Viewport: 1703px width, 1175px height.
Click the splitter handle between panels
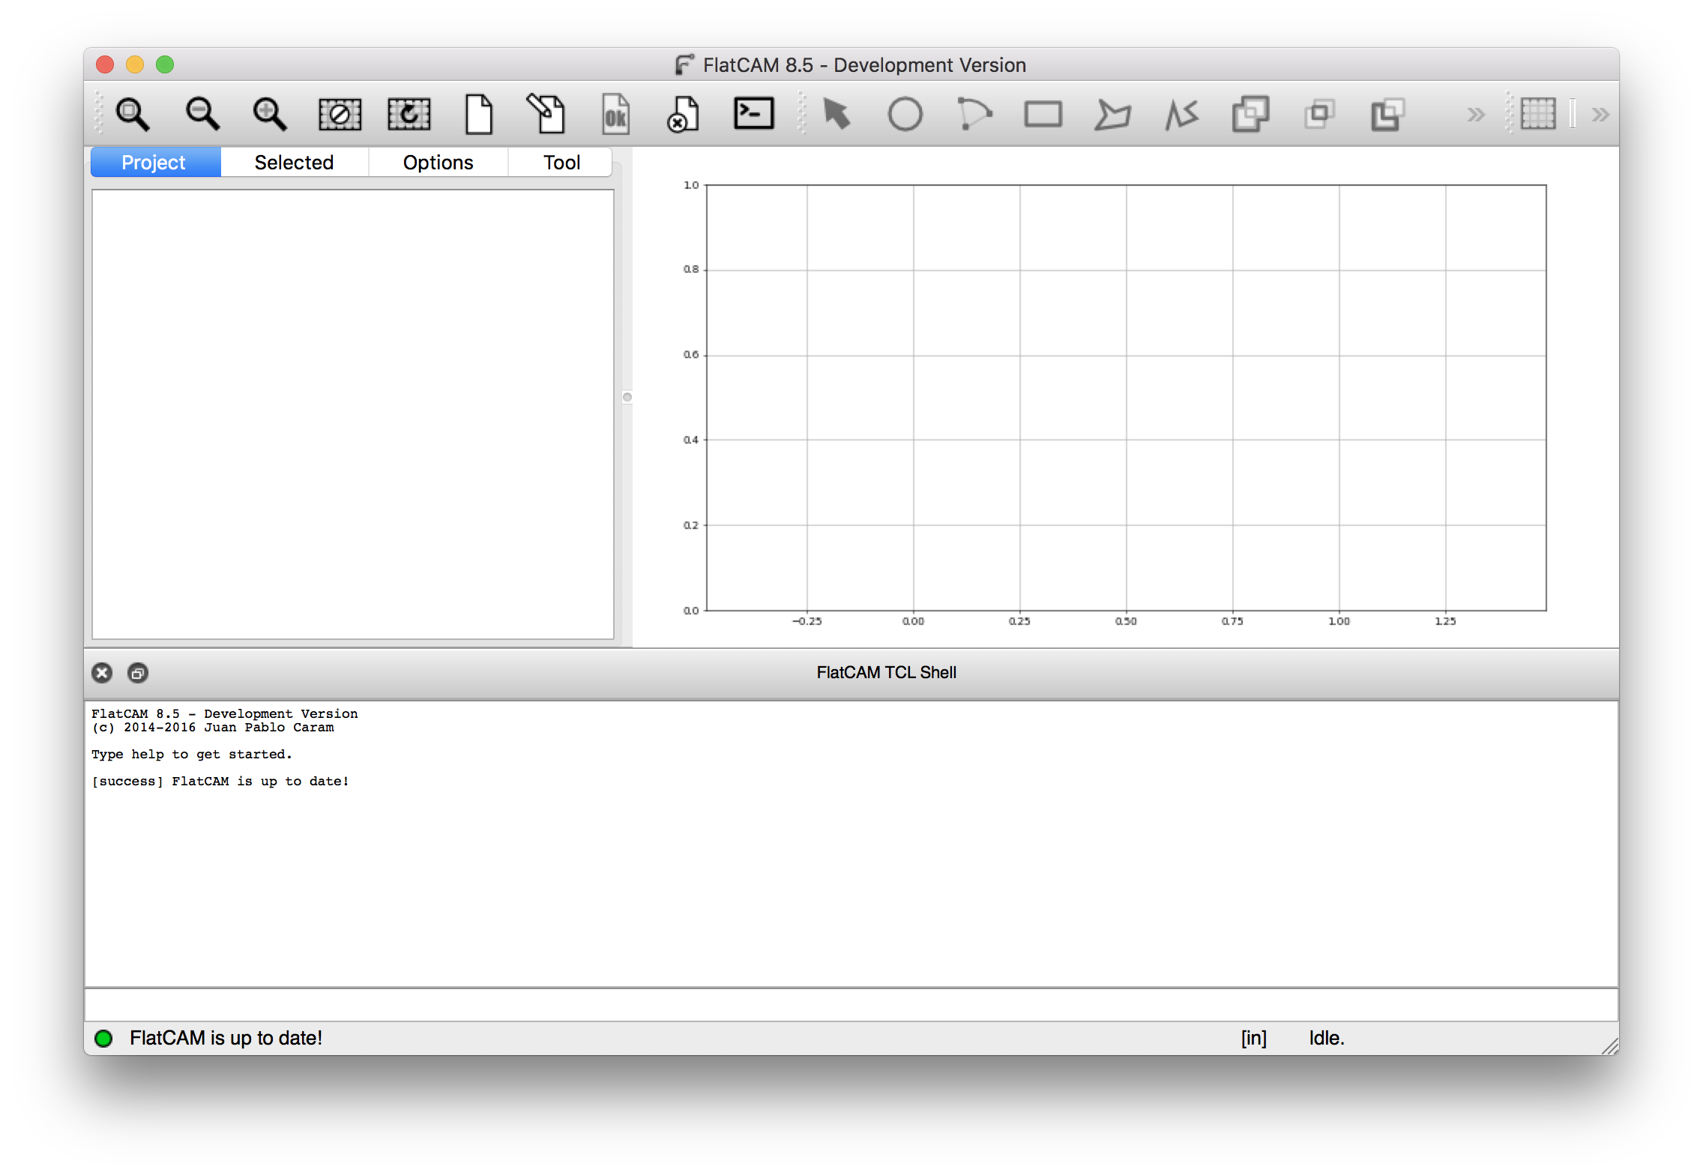tap(627, 397)
